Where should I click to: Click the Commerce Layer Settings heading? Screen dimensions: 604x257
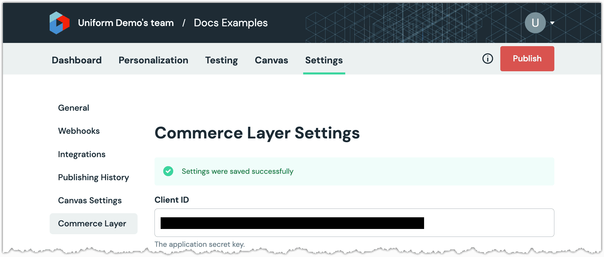click(257, 133)
